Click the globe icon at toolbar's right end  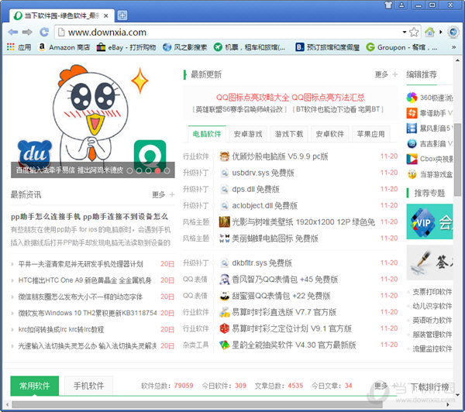(x=453, y=32)
